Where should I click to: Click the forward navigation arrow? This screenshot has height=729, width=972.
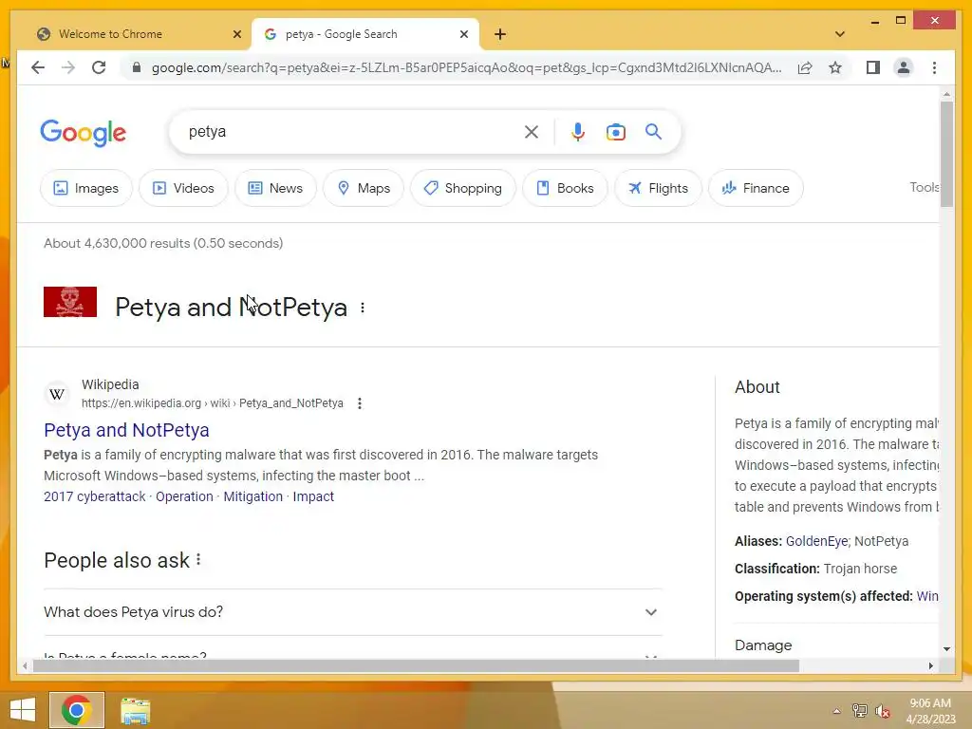68,67
